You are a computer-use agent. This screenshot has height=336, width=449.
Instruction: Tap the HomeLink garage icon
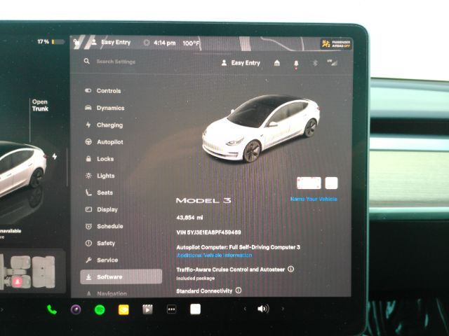click(x=276, y=63)
